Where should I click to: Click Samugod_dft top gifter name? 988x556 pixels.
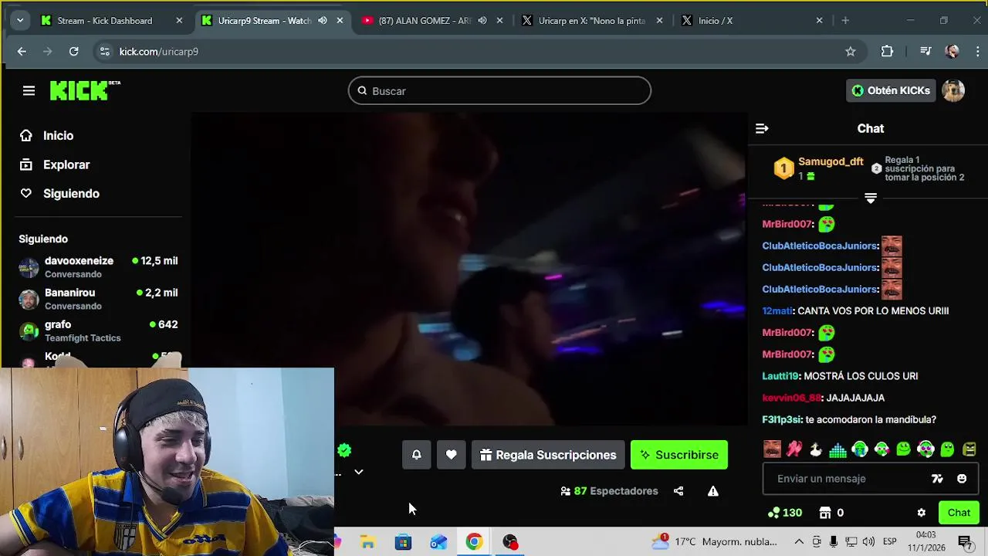point(831,162)
